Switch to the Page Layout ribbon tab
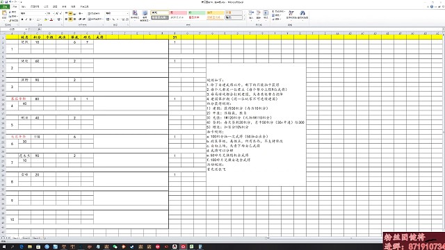The image size is (445, 250). pos(35,6)
